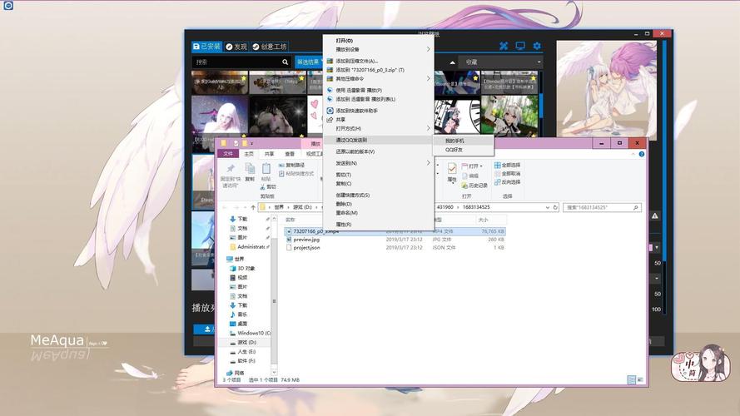Switch to the View ribbon tab
Viewport: 740px width, 416px height.
(x=290, y=154)
